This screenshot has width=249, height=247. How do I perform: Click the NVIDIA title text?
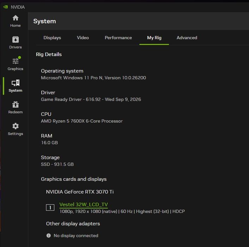pos(18,7)
